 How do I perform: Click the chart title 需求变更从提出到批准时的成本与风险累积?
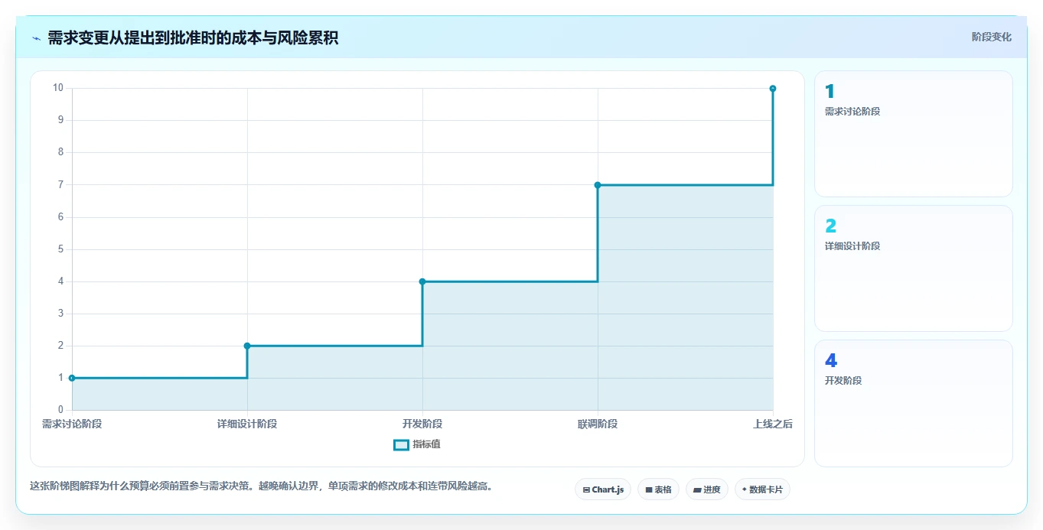pyautogui.click(x=193, y=37)
